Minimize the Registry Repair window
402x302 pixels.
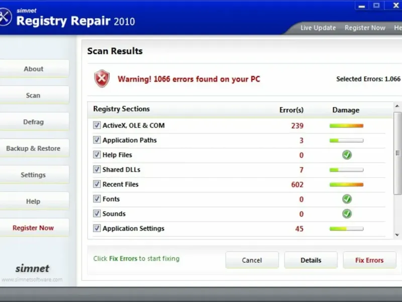click(x=362, y=6)
